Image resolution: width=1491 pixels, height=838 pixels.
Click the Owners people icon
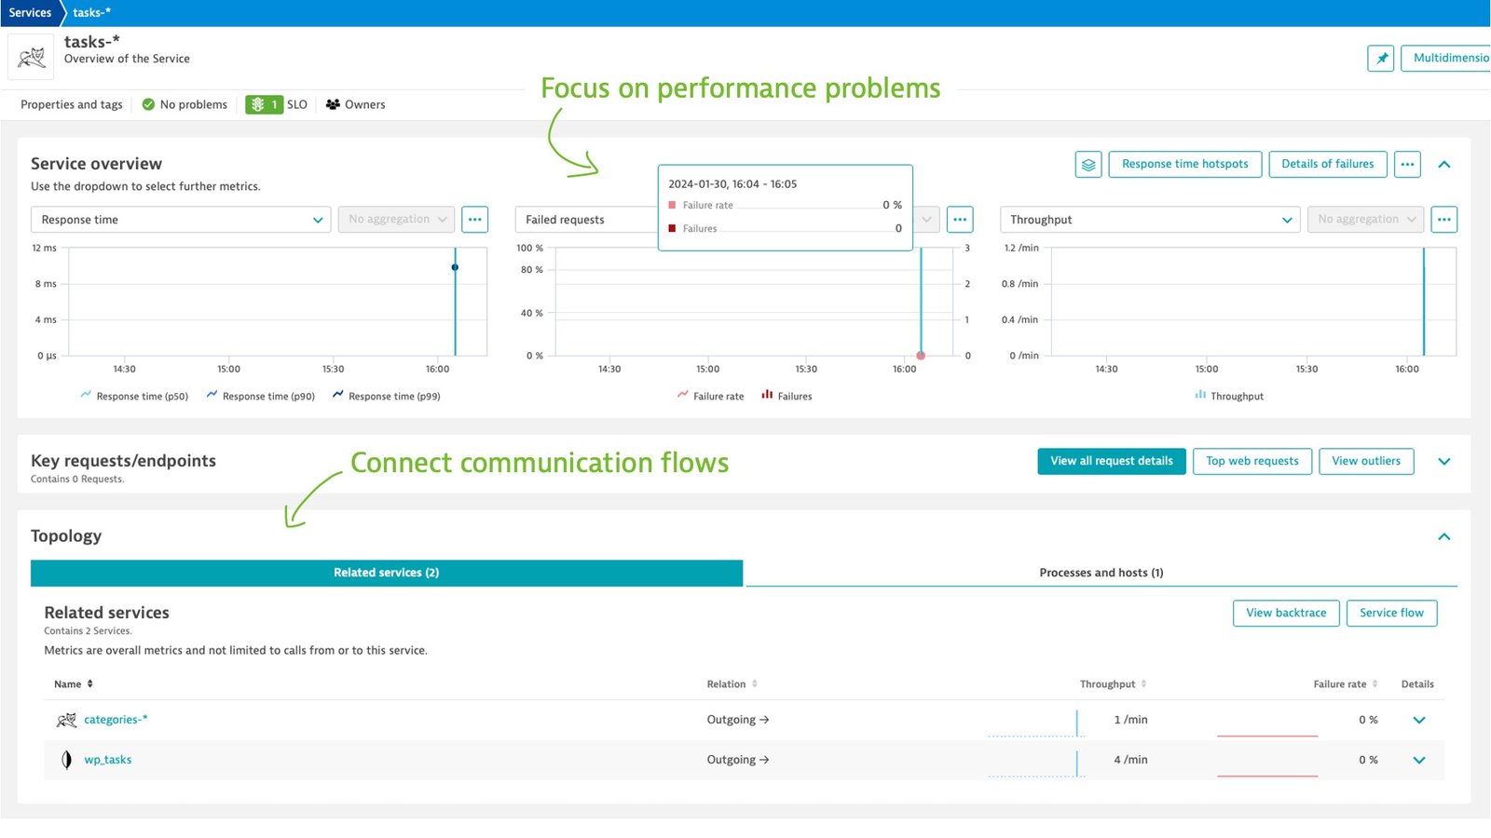[x=333, y=104]
